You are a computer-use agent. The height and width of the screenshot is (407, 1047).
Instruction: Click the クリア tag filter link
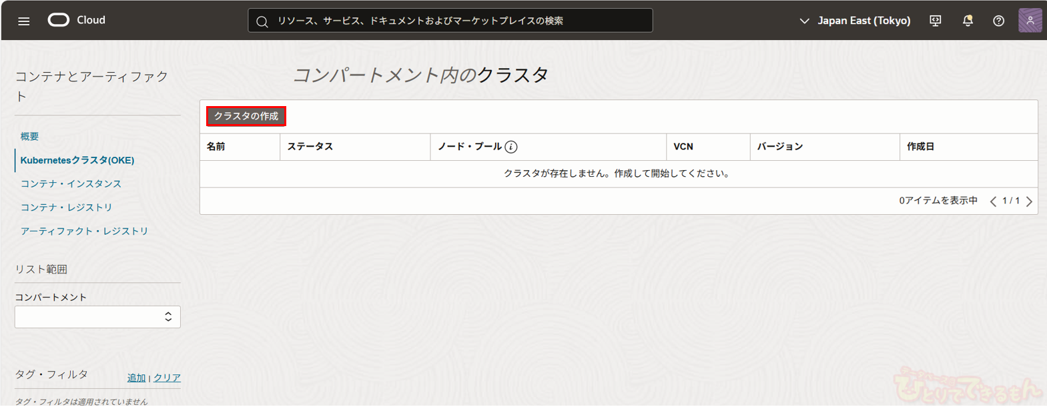[x=167, y=378]
